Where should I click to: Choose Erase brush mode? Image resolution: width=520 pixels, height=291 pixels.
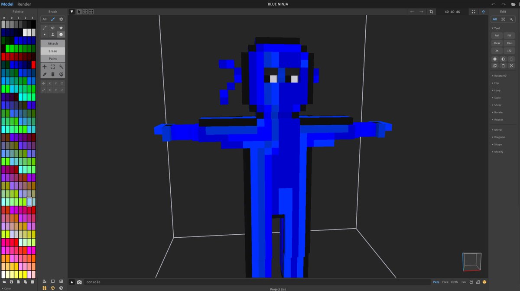(53, 51)
